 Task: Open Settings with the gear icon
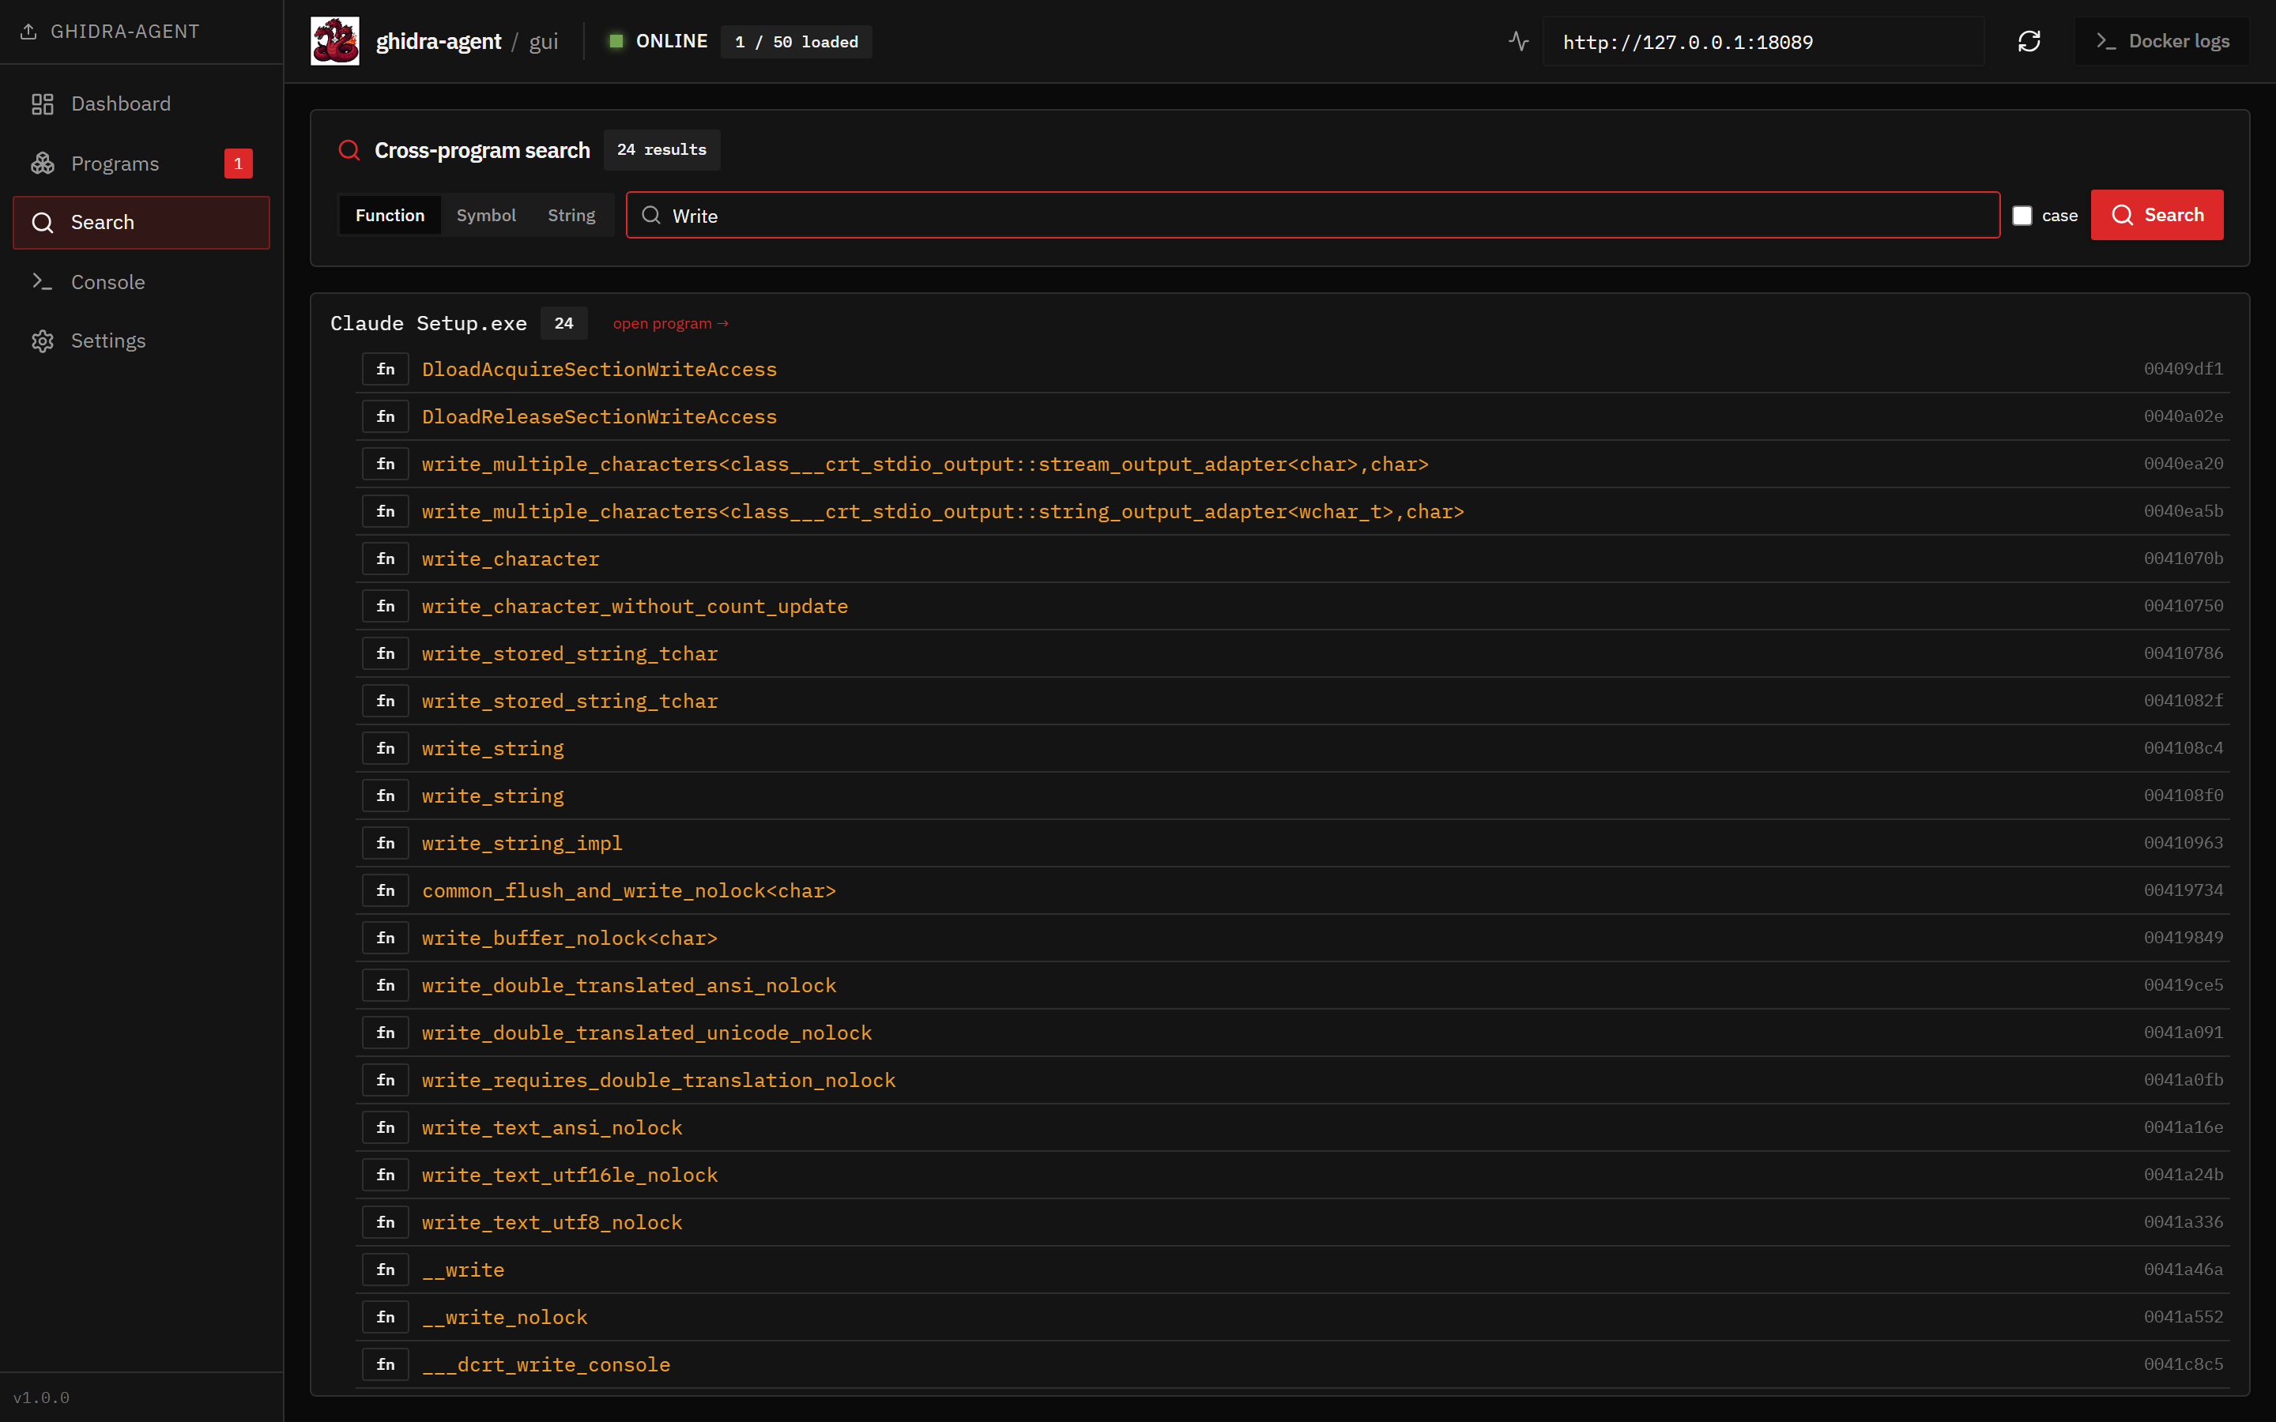point(43,340)
